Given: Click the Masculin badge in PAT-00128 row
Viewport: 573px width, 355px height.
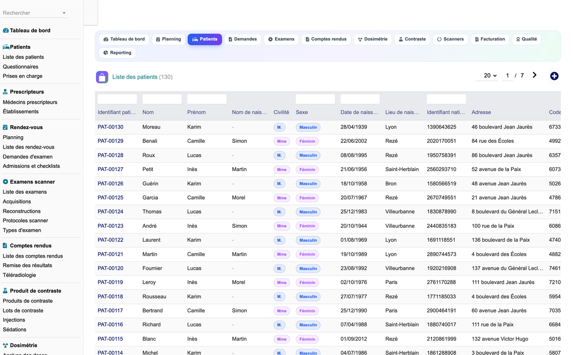Looking at the screenshot, I should (x=308, y=155).
